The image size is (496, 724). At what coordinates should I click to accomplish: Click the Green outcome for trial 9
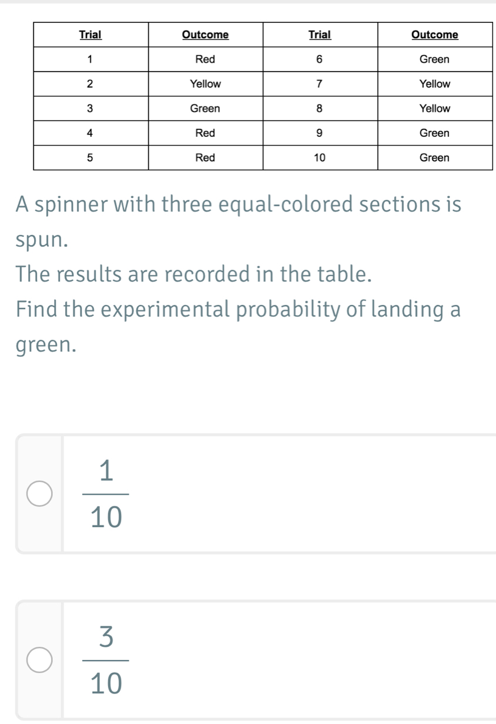point(435,133)
